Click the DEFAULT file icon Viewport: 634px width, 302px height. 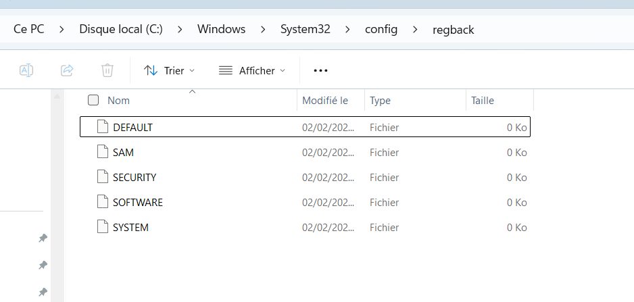tap(102, 127)
